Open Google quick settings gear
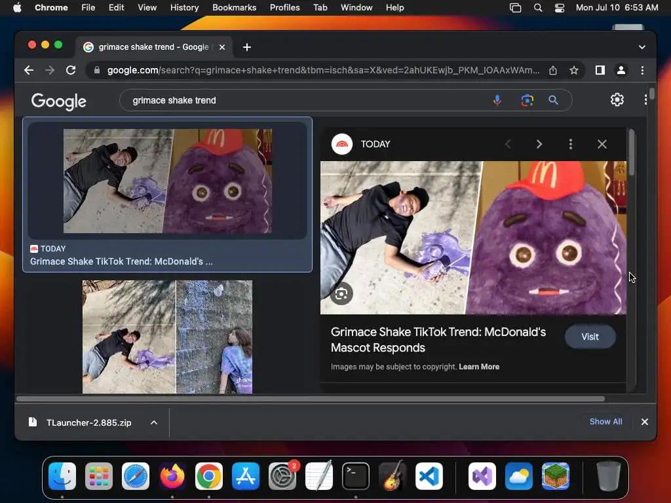The image size is (671, 503). (x=617, y=100)
